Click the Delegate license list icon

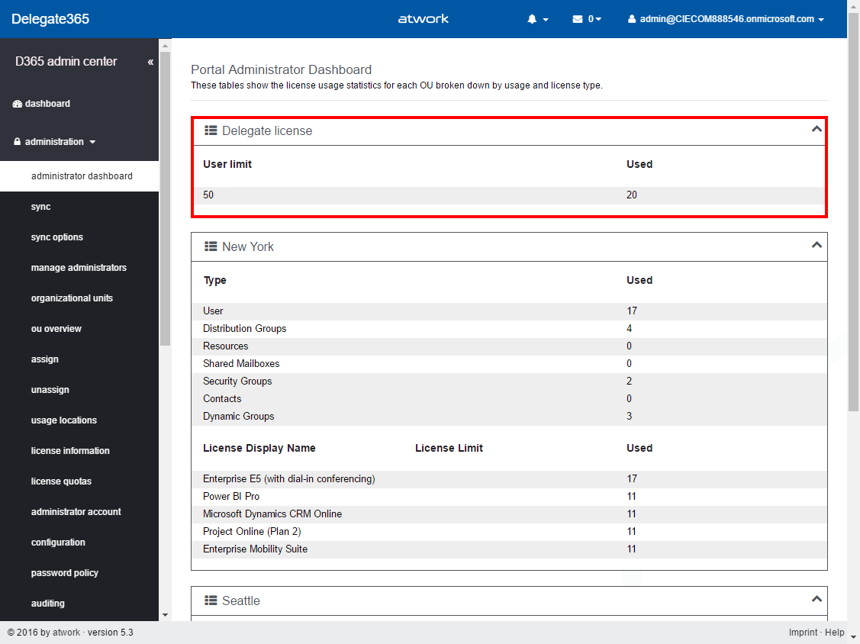[211, 130]
